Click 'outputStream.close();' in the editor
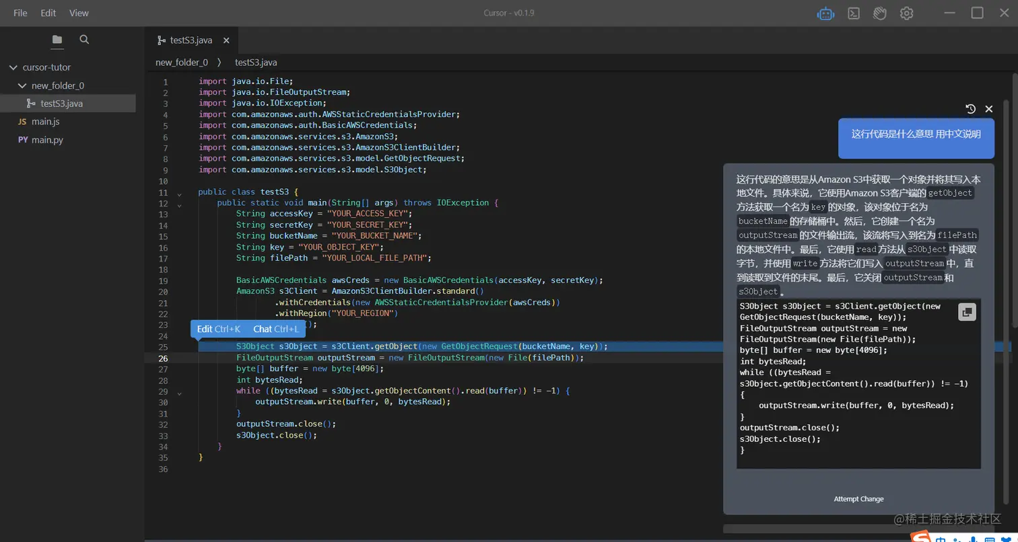 point(286,424)
